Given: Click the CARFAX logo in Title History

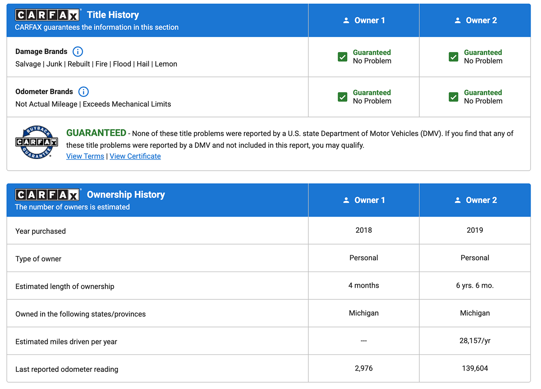Looking at the screenshot, I should pyautogui.click(x=47, y=15).
